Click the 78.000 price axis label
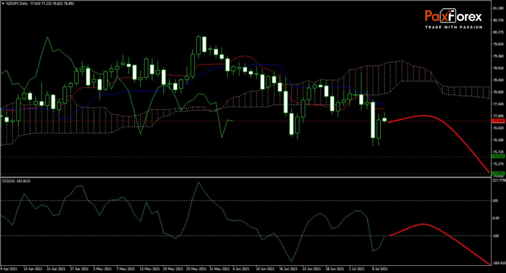 click(498, 92)
